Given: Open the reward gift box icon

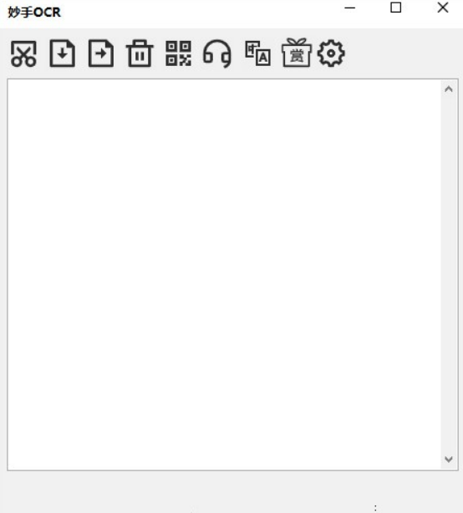Looking at the screenshot, I should (x=297, y=53).
